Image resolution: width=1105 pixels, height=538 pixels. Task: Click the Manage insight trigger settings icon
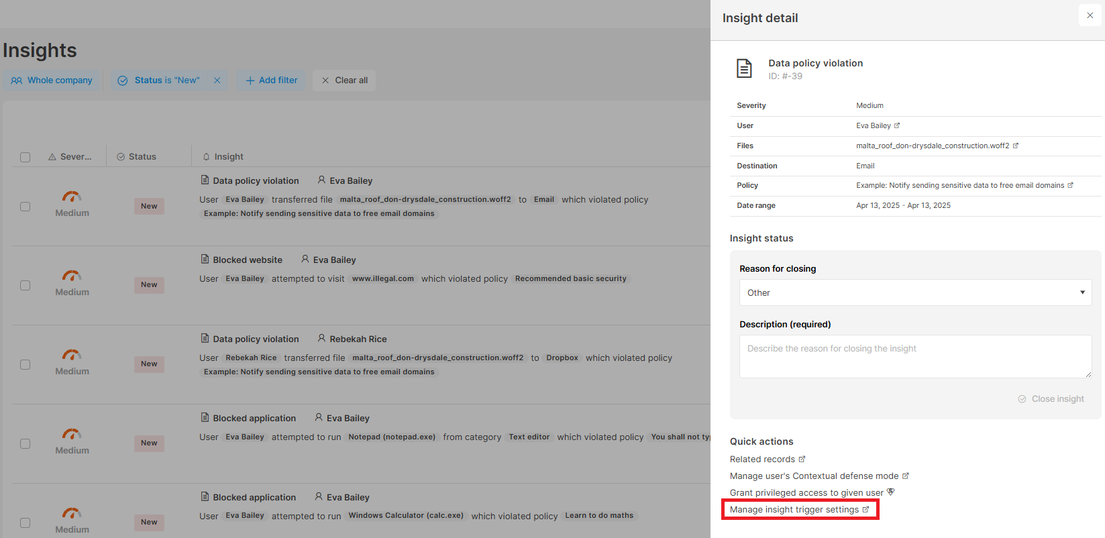tap(865, 510)
